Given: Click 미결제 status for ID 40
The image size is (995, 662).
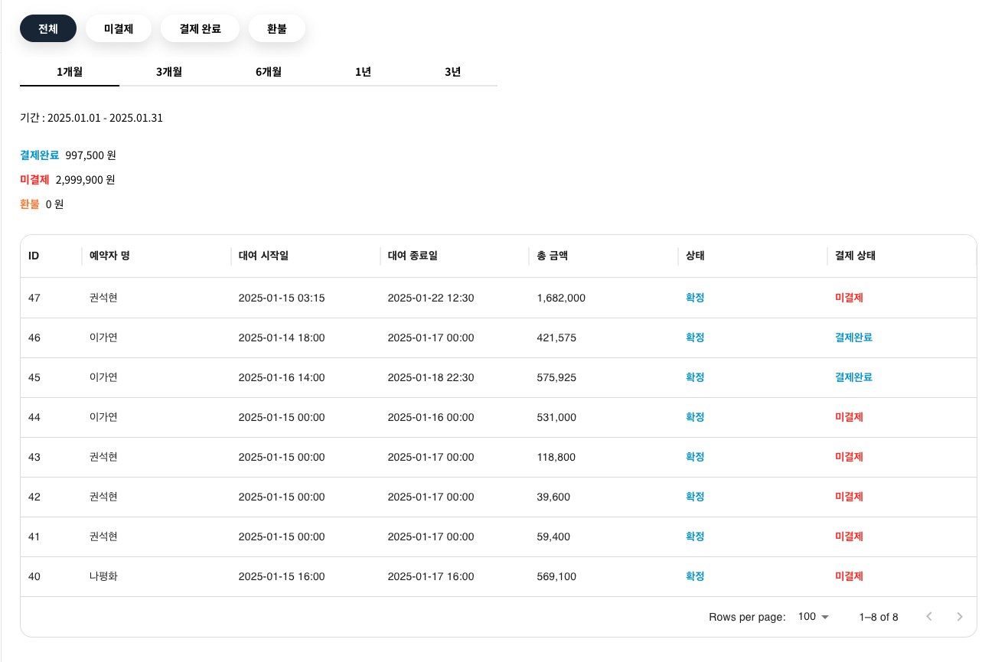Looking at the screenshot, I should tap(849, 576).
